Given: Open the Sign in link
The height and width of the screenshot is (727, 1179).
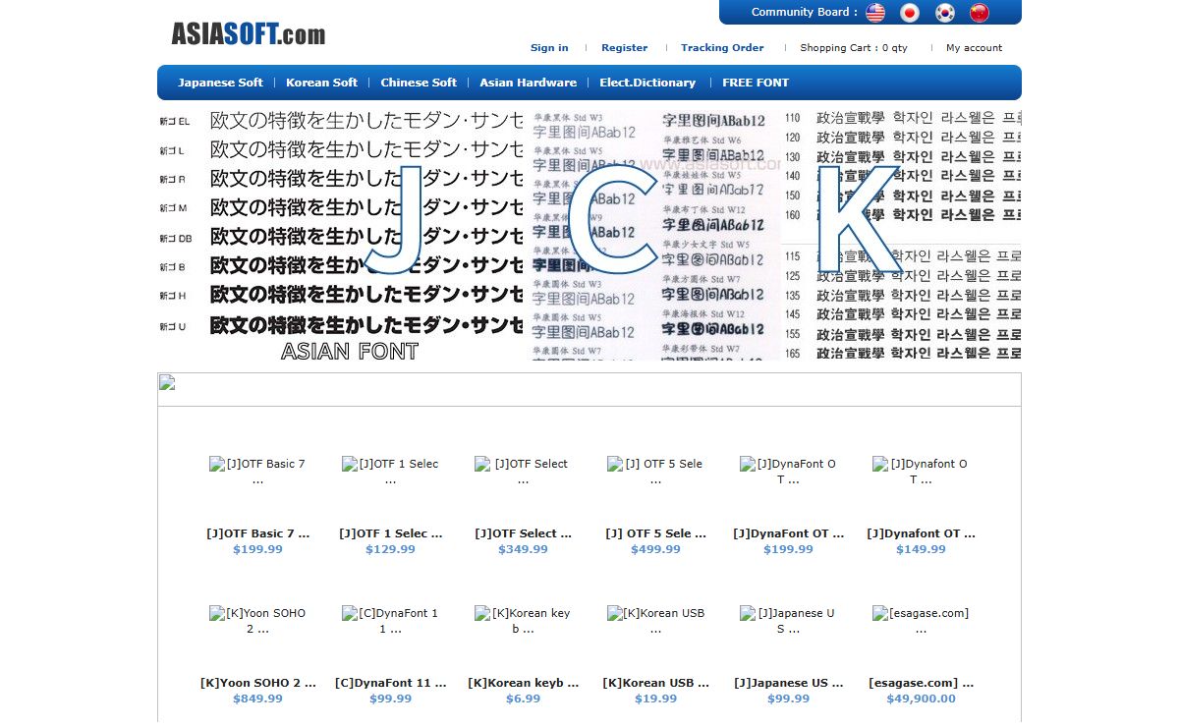Looking at the screenshot, I should click(549, 47).
